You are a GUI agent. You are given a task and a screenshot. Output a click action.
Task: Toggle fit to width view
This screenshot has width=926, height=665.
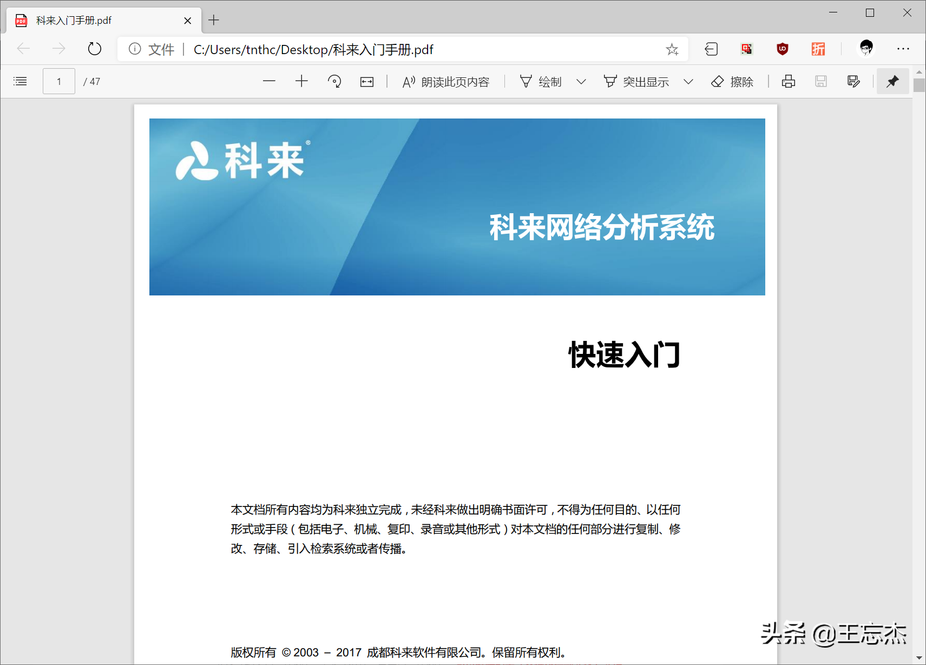coord(367,82)
